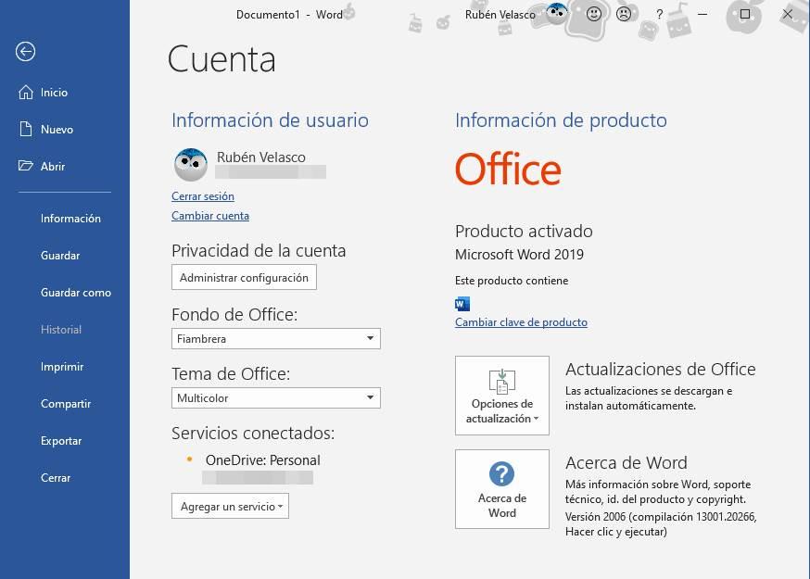This screenshot has width=810, height=579.
Task: Click the Cambiar clave de producto link
Action: coord(521,322)
